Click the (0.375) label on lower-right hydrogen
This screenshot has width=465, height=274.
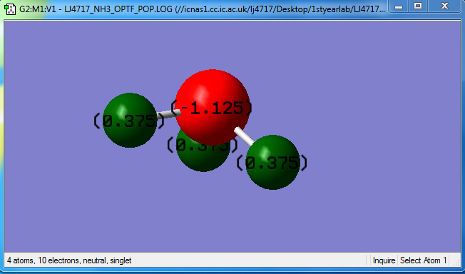(x=272, y=163)
